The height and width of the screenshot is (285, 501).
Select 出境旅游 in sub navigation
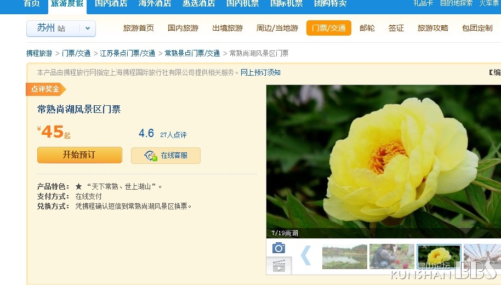tap(227, 28)
